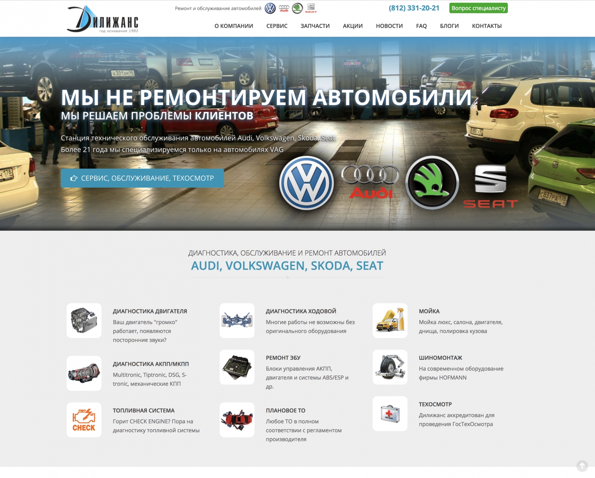Click the small SEAT icon in the header
The height and width of the screenshot is (478, 595).
[x=311, y=8]
